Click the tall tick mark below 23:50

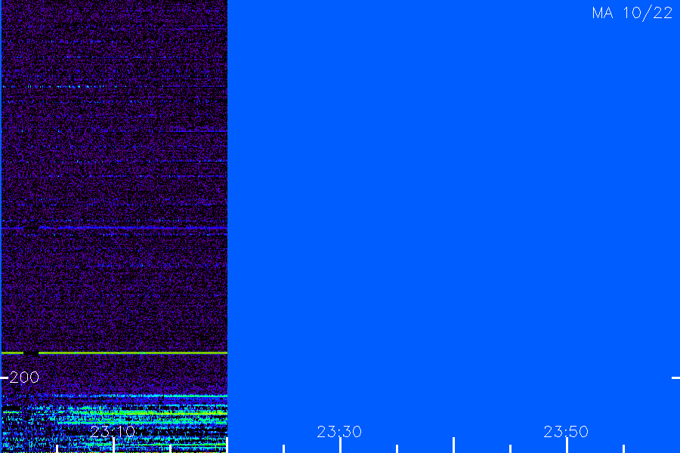567,445
